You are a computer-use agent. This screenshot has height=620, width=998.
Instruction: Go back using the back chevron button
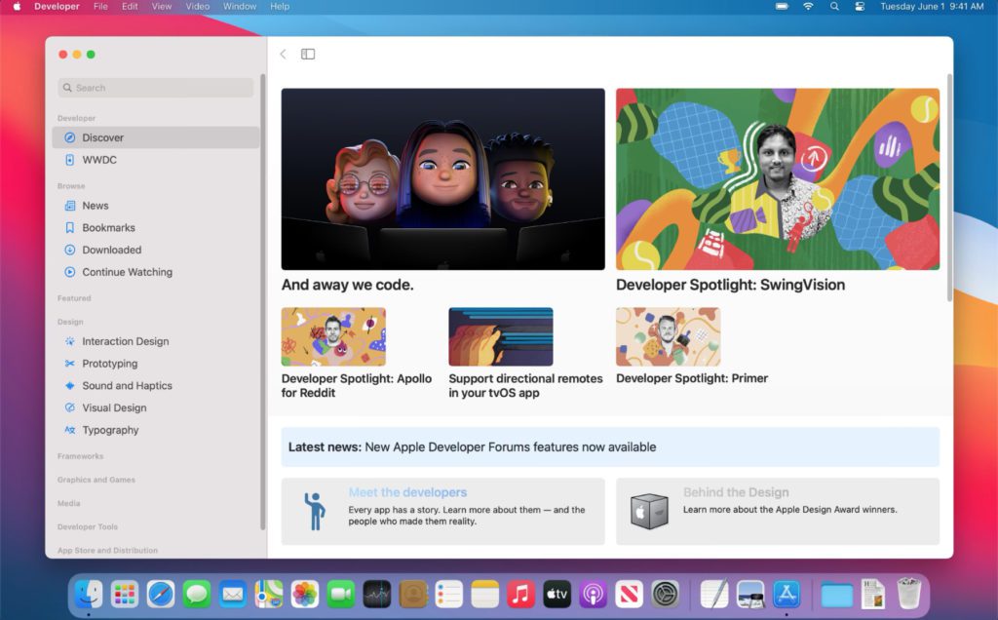click(283, 55)
